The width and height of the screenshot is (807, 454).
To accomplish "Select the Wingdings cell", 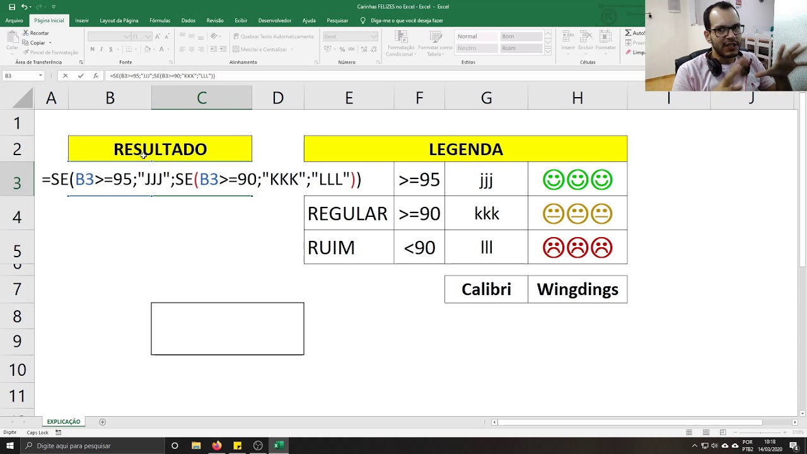I will (578, 289).
